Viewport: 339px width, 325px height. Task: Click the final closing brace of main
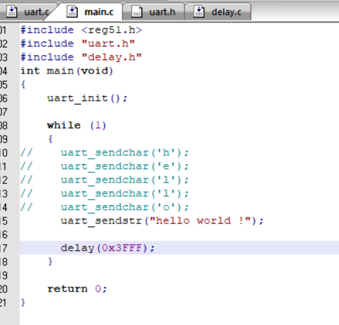pyautogui.click(x=23, y=303)
